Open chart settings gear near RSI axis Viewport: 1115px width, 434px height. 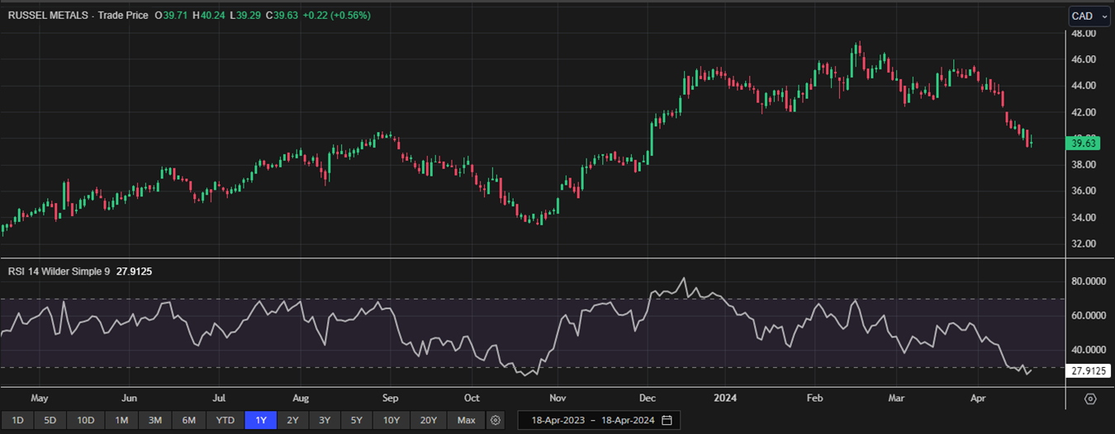point(1090,399)
